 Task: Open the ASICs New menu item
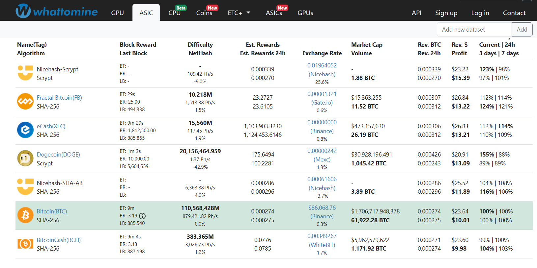coord(274,13)
